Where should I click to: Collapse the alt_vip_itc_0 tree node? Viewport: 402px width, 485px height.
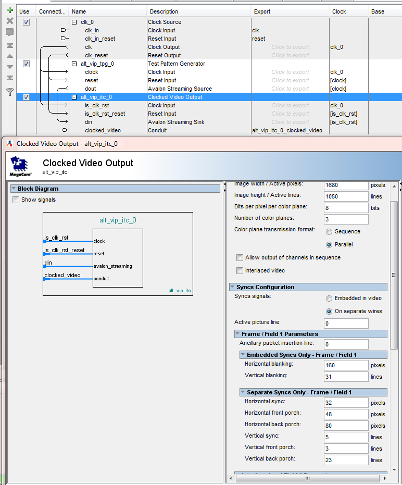coord(74,97)
